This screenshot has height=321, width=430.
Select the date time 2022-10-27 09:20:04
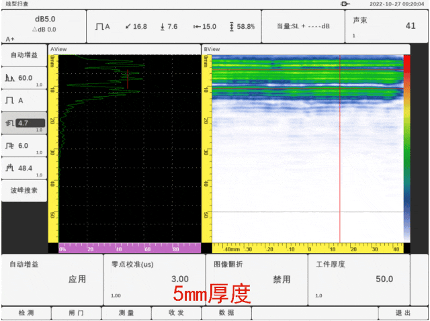coord(397,4)
